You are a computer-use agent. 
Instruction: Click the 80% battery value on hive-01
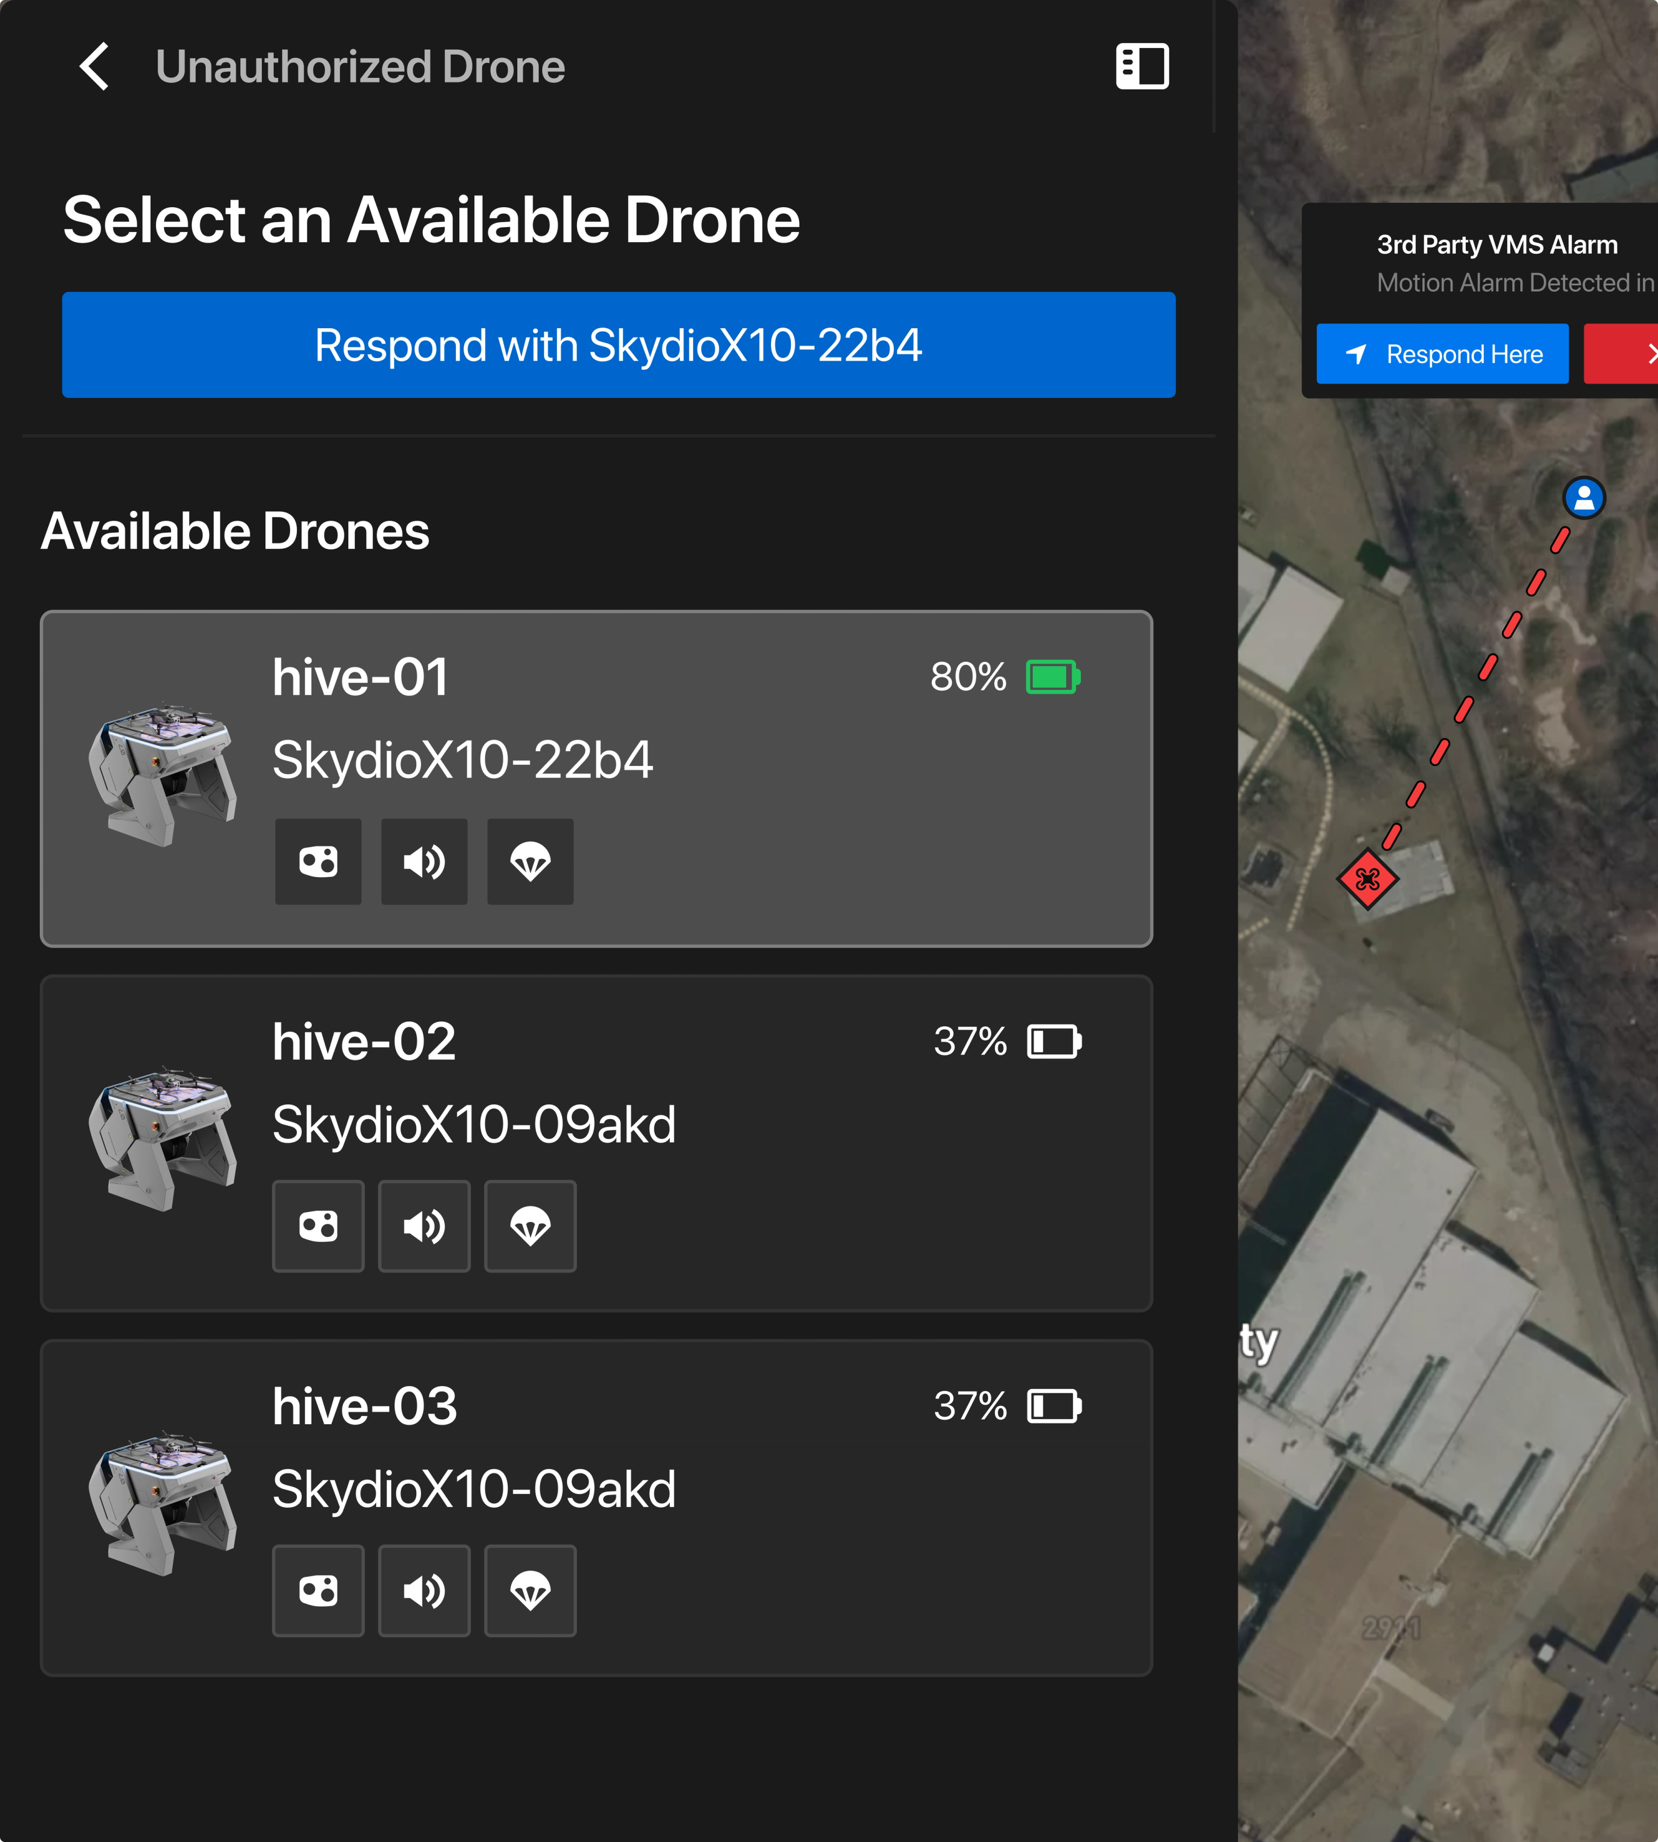point(968,677)
